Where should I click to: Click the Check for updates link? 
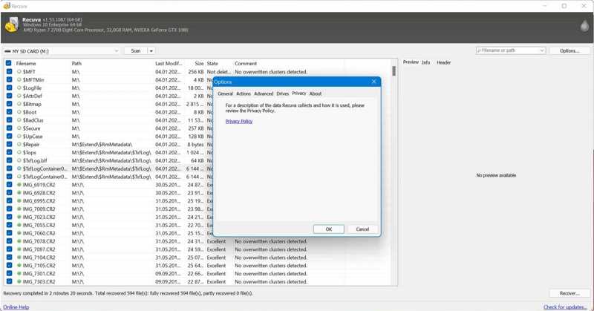(x=565, y=307)
